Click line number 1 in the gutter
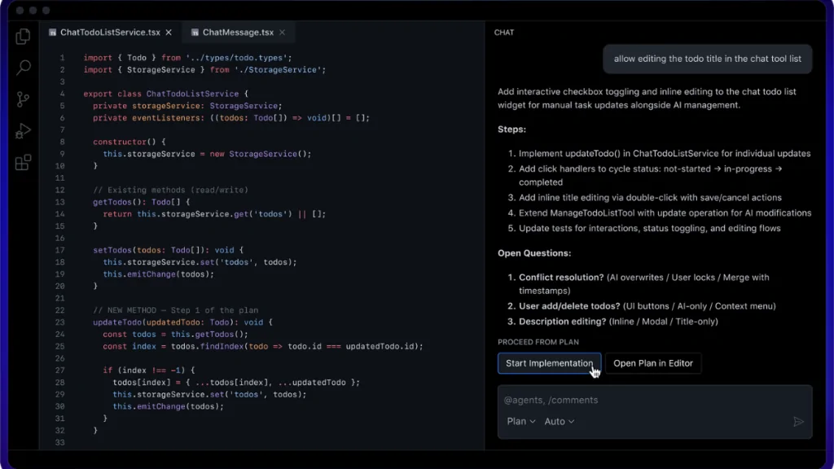 pos(62,58)
